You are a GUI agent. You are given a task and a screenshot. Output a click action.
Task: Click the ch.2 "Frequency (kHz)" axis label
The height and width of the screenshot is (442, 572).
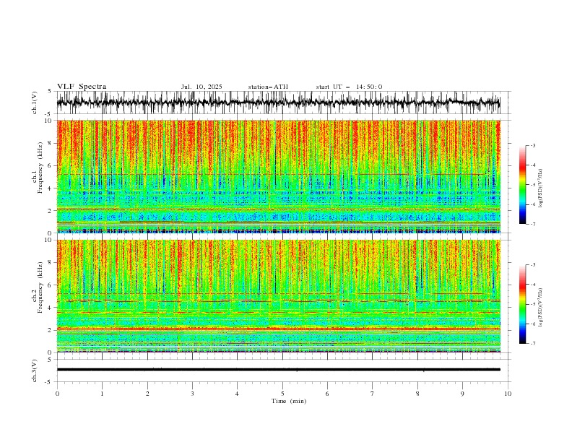point(40,287)
